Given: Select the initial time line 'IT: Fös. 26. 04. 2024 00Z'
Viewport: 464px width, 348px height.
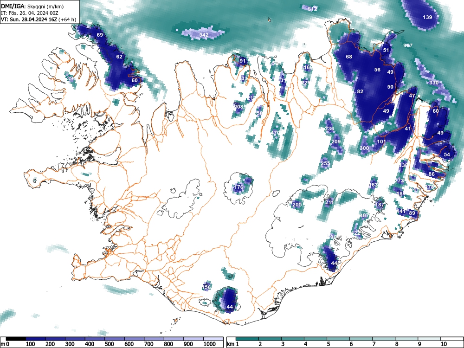Looking at the screenshot, I should [29, 13].
